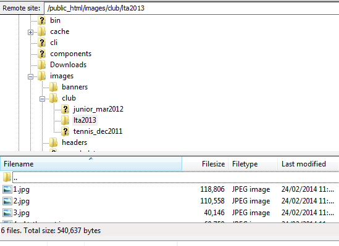Select the headers folder in tree
The height and width of the screenshot is (246, 339).
(75, 142)
